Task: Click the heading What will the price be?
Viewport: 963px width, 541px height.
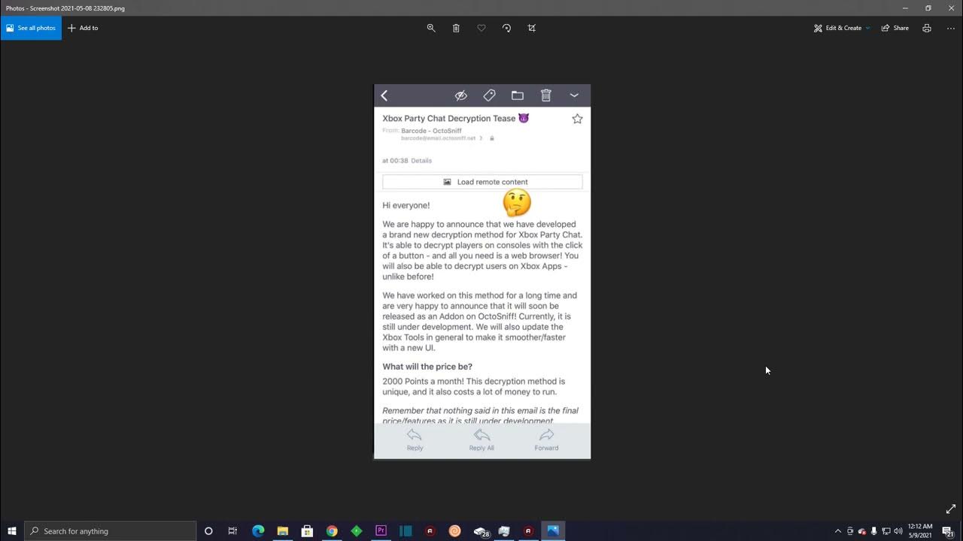Action: tap(427, 367)
